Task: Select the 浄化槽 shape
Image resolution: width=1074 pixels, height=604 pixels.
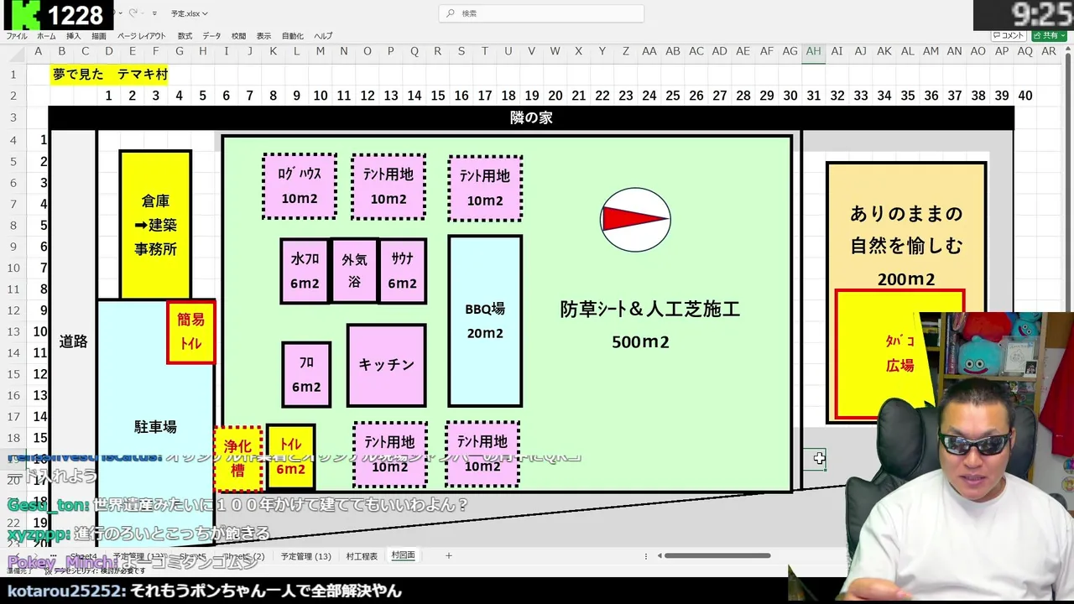Action: point(238,458)
